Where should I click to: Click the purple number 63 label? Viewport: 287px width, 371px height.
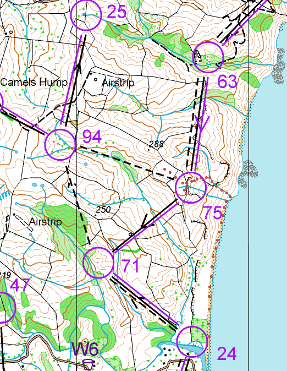point(227,81)
